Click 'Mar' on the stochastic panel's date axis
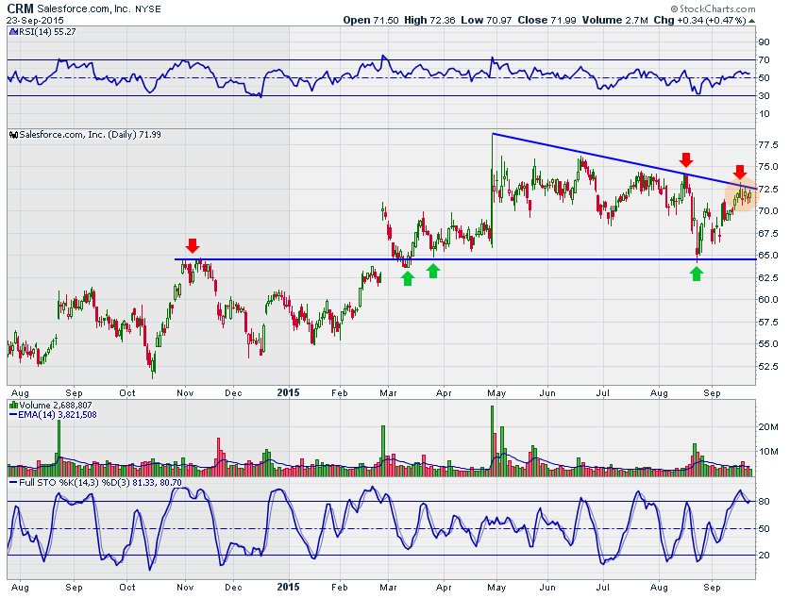790x598 pixels. [x=388, y=588]
